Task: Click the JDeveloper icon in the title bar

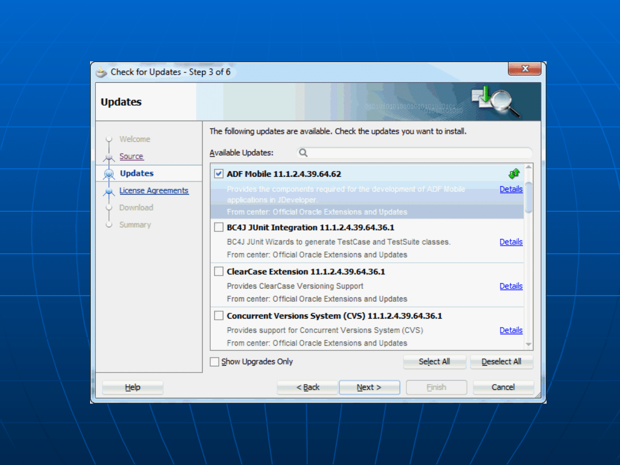Action: [101, 72]
